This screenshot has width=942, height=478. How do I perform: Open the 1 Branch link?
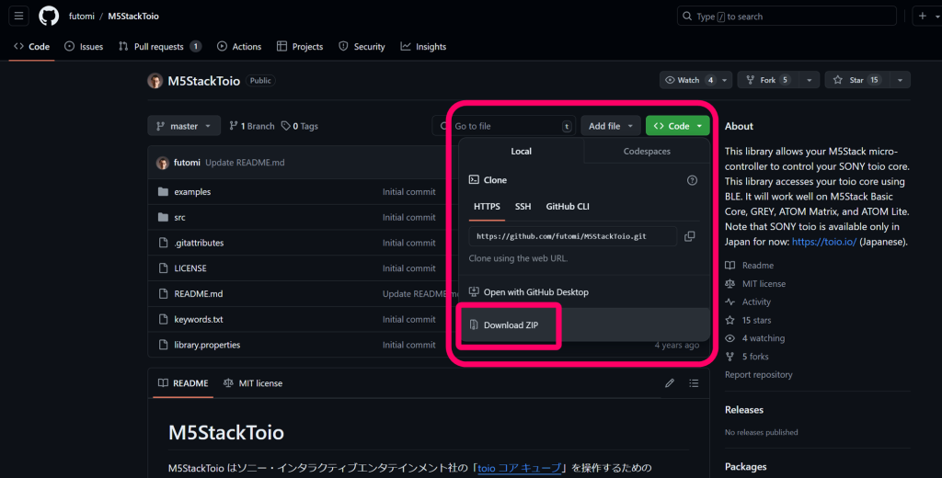coord(252,126)
